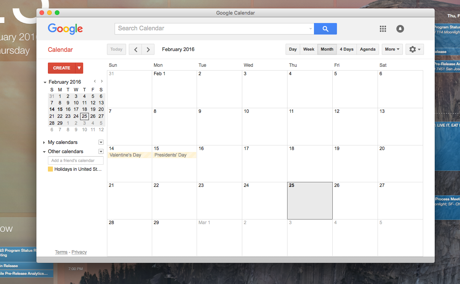
Task: Open the settings gear menu
Action: click(x=414, y=50)
